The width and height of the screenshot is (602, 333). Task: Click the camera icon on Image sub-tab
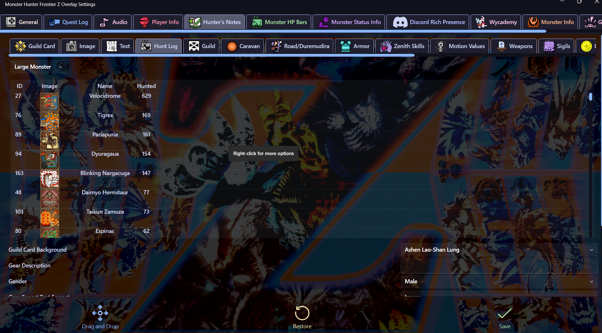[71, 46]
